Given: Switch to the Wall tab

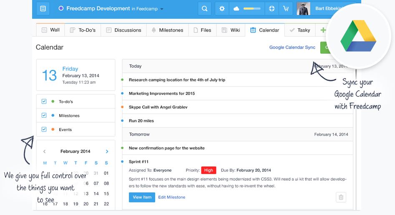Looking at the screenshot, I should click(x=50, y=30).
